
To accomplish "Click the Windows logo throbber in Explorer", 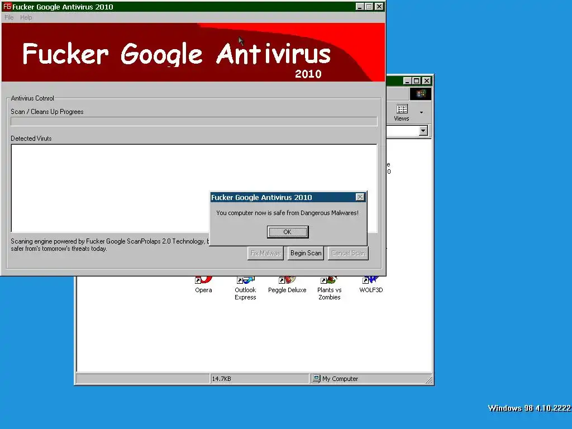I will click(x=420, y=94).
